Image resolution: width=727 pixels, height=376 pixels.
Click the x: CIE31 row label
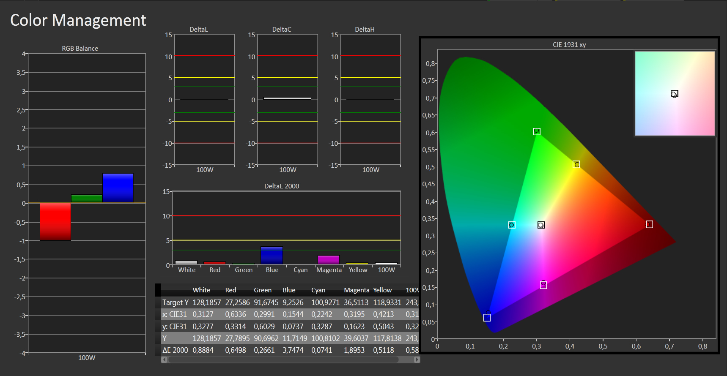click(174, 314)
